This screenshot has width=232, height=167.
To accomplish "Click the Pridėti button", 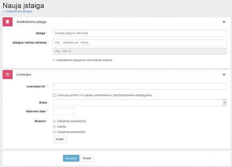I will [59, 139].
